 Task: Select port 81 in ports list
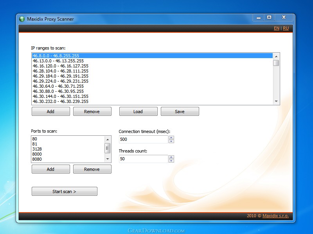[68, 144]
